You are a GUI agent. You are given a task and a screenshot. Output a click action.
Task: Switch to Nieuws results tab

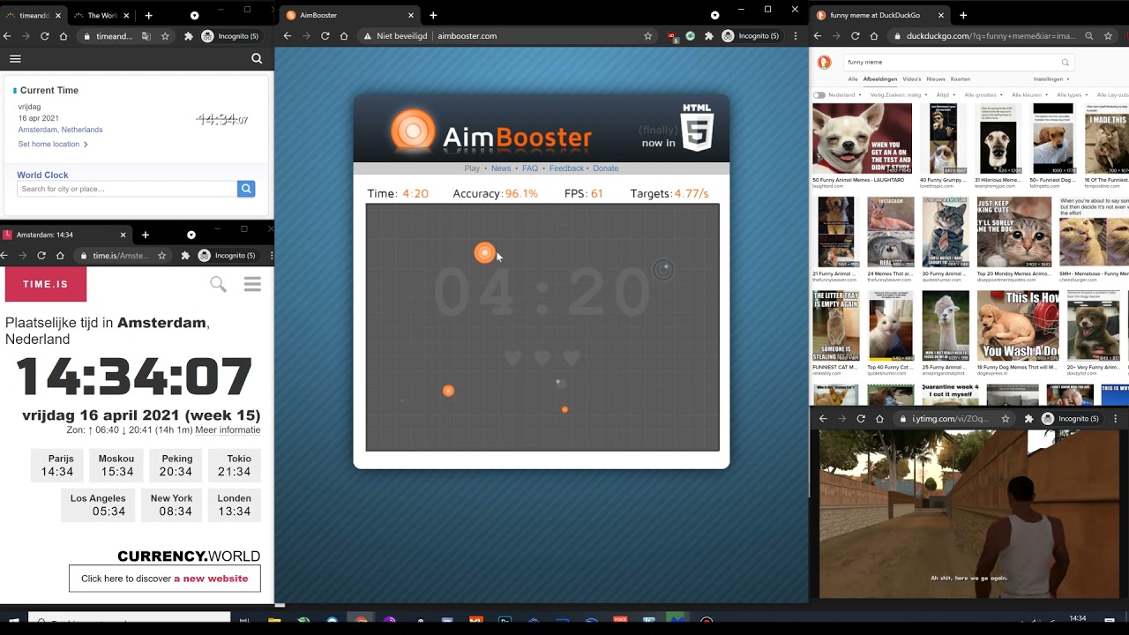click(x=936, y=79)
